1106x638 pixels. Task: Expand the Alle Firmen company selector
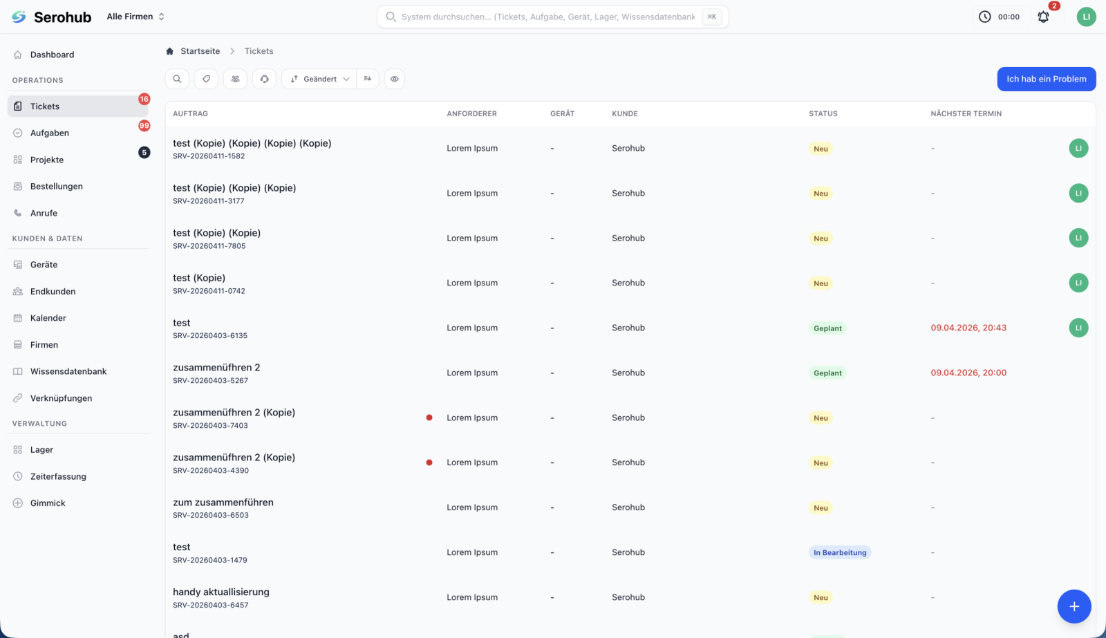[135, 17]
